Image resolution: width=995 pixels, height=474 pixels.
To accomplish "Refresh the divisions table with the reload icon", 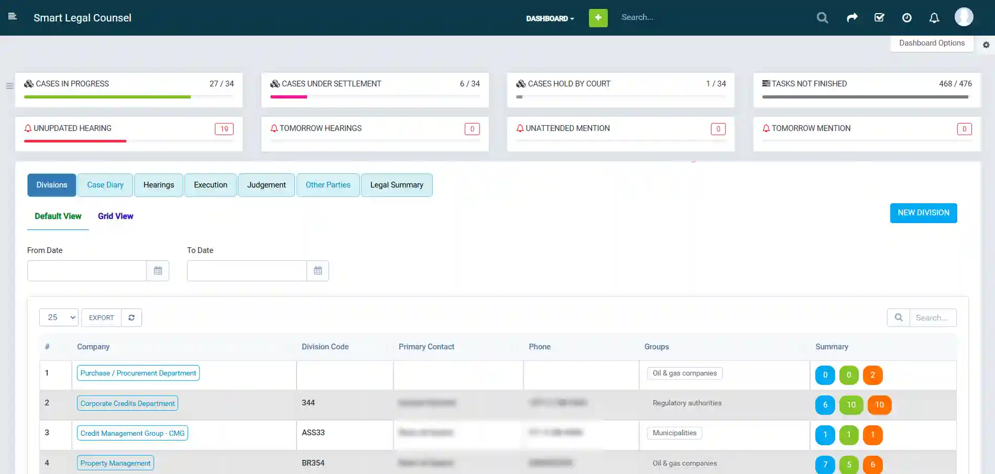I will tap(132, 317).
